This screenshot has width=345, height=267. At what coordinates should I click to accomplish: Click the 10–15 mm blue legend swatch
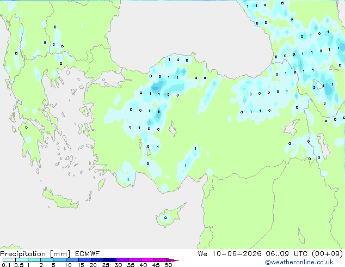coord(72,260)
